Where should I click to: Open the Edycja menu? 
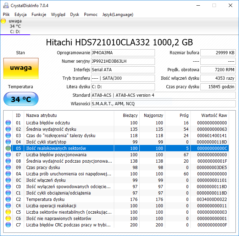[x=21, y=15]
